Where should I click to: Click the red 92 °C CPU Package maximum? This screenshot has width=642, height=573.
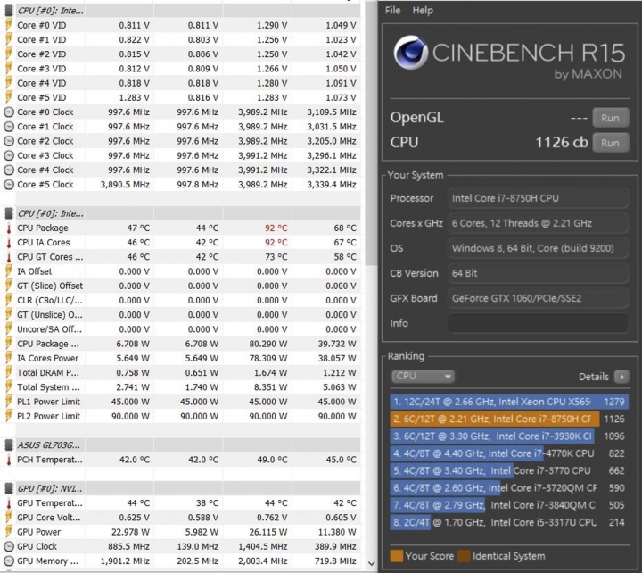click(x=276, y=228)
